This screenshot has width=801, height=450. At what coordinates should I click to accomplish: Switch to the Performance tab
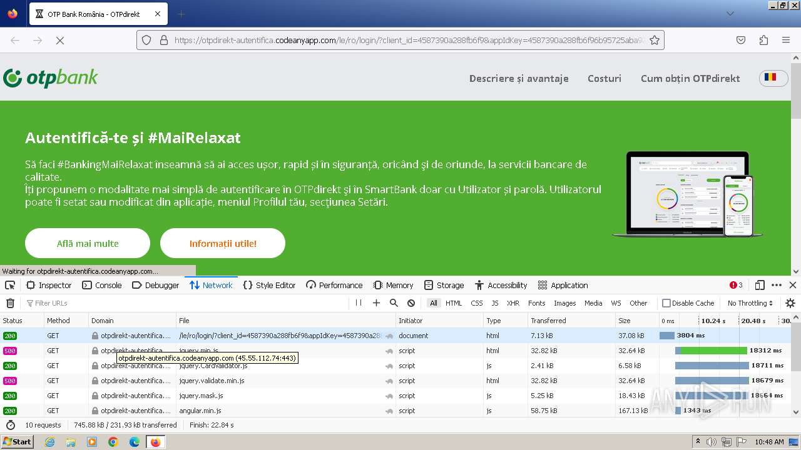pyautogui.click(x=334, y=285)
